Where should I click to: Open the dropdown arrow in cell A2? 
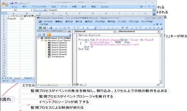[x=22, y=19]
